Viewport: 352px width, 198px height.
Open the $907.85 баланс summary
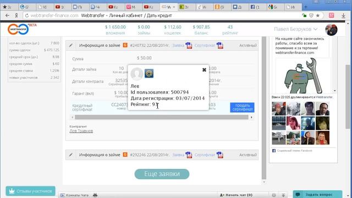coord(201,30)
